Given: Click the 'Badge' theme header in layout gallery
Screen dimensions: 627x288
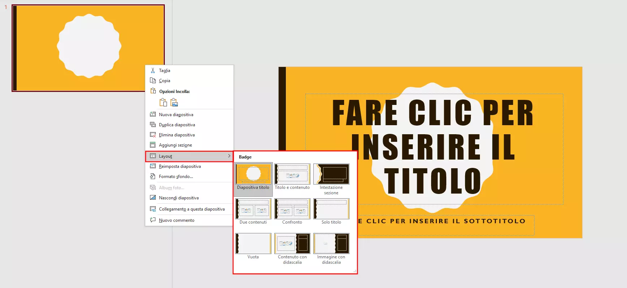Looking at the screenshot, I should click(245, 157).
